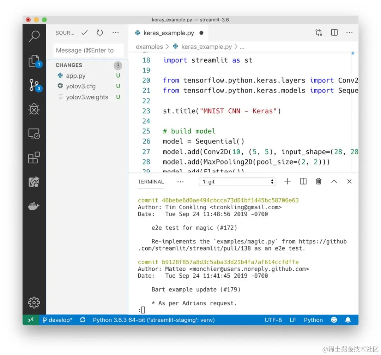Open the Source Control view

pyautogui.click(x=34, y=85)
